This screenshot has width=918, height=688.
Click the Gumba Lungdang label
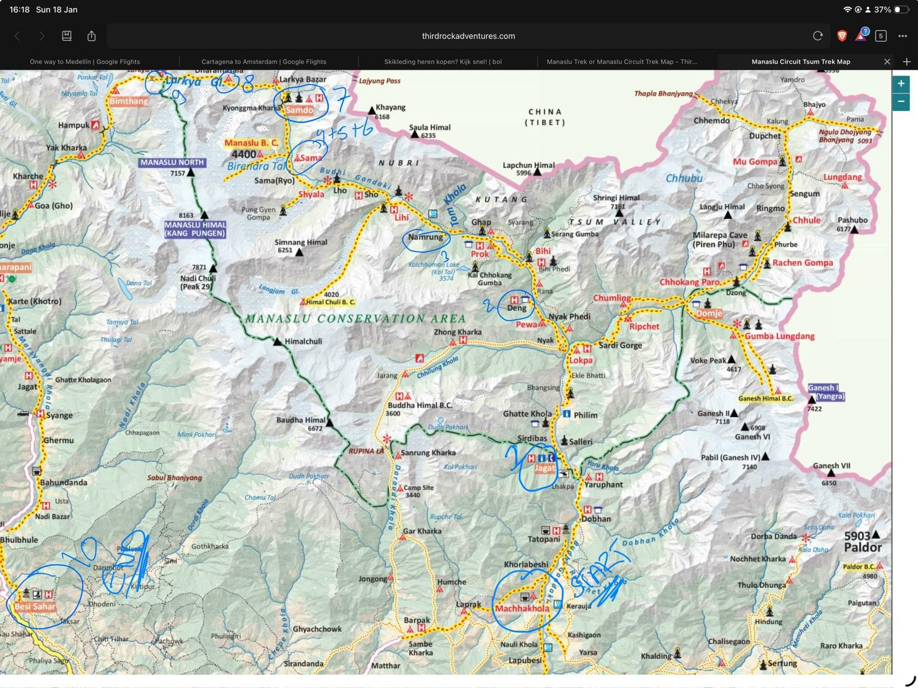point(780,336)
